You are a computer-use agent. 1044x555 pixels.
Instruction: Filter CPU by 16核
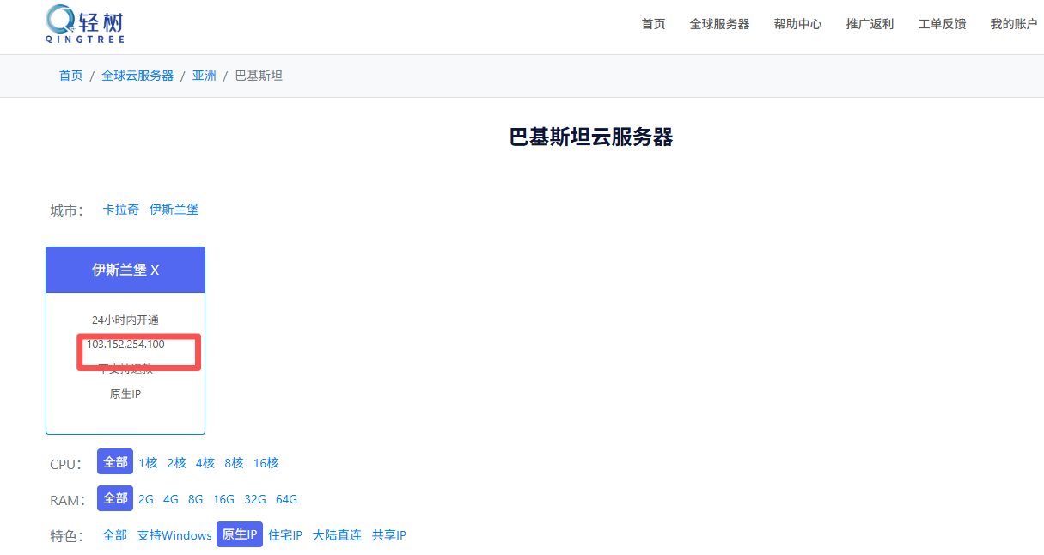pyautogui.click(x=266, y=463)
